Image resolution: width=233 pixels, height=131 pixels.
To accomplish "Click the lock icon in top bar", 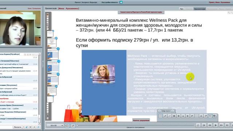I will pos(121,2).
